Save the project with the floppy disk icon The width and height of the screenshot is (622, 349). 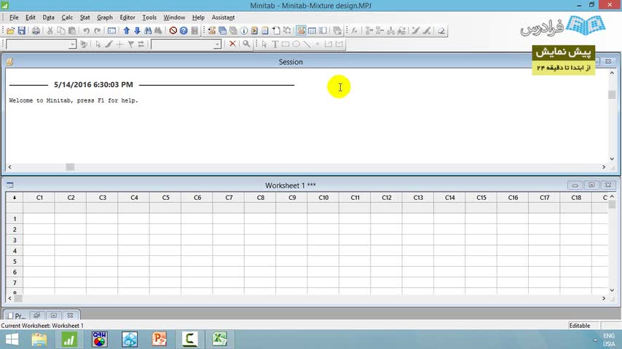point(21,31)
